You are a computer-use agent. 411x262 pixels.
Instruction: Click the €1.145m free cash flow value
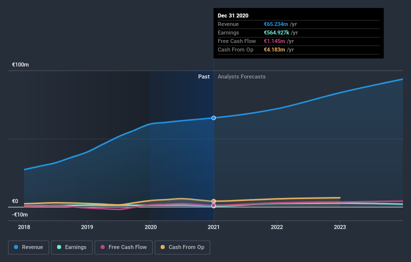pos(274,41)
